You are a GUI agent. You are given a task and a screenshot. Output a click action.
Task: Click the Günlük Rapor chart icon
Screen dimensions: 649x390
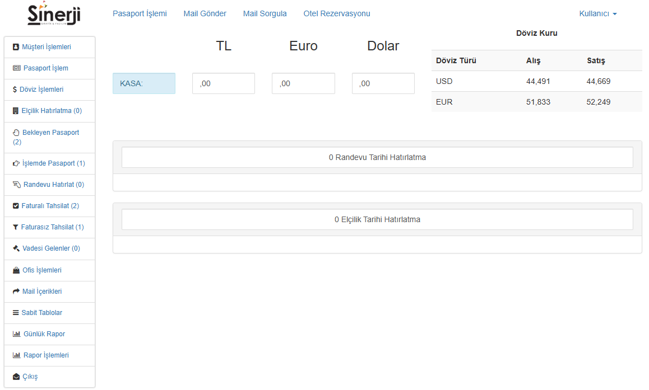(16, 334)
